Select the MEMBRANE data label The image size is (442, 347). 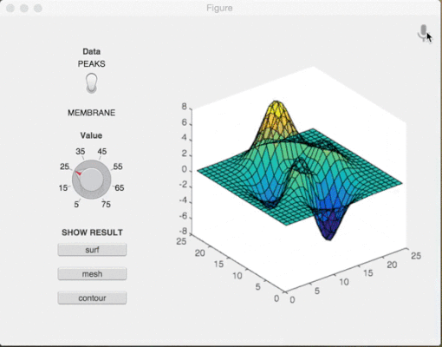[x=91, y=113]
